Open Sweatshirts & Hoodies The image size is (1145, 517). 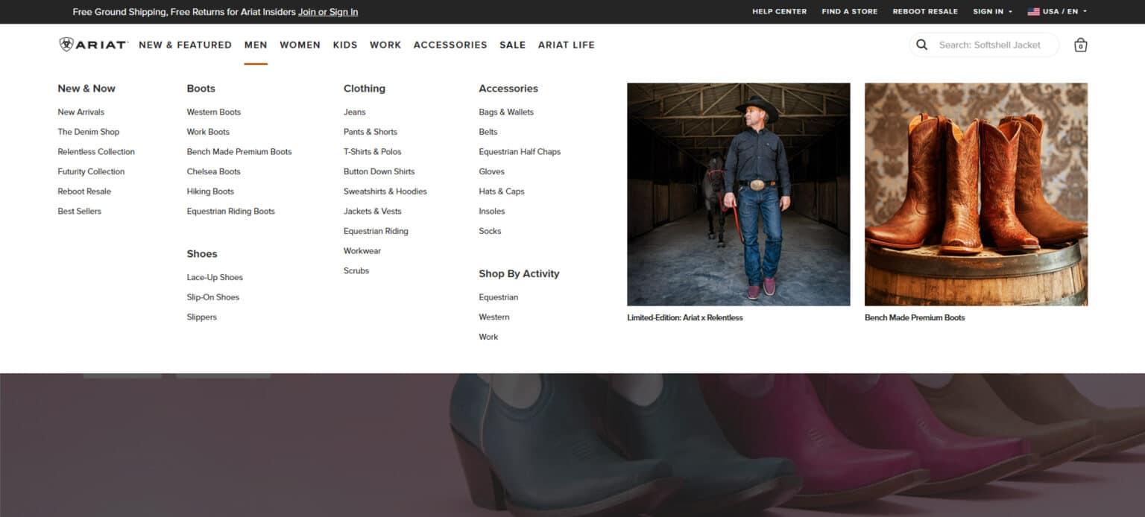click(x=385, y=191)
